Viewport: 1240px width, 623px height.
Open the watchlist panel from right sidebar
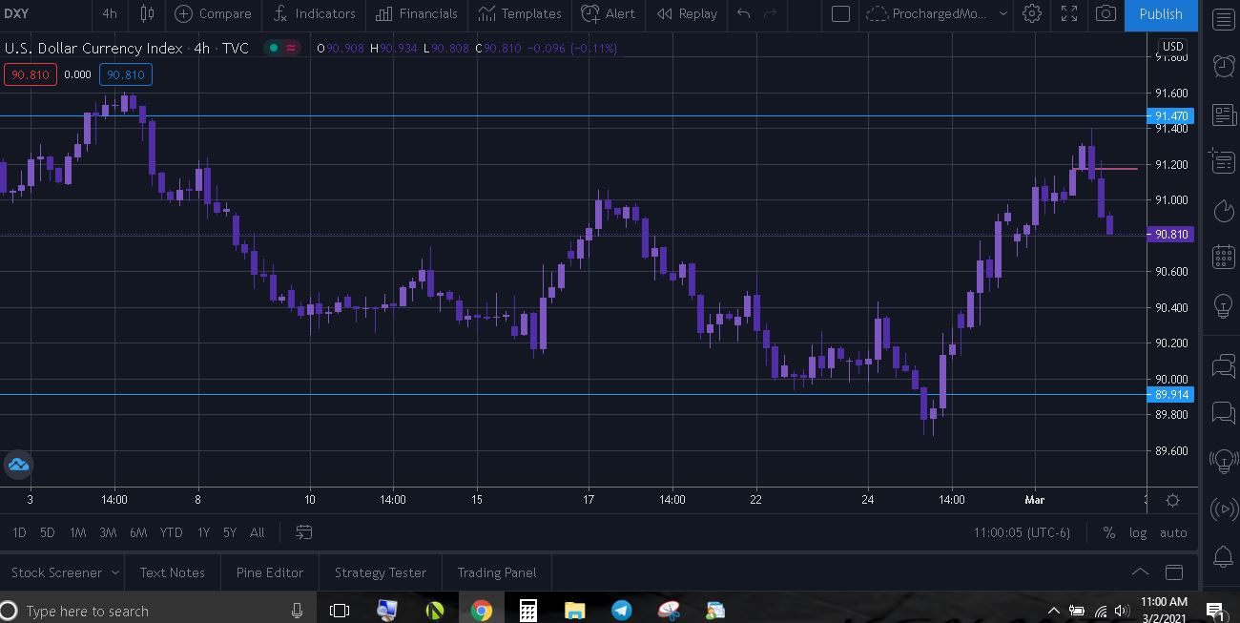pyautogui.click(x=1223, y=19)
